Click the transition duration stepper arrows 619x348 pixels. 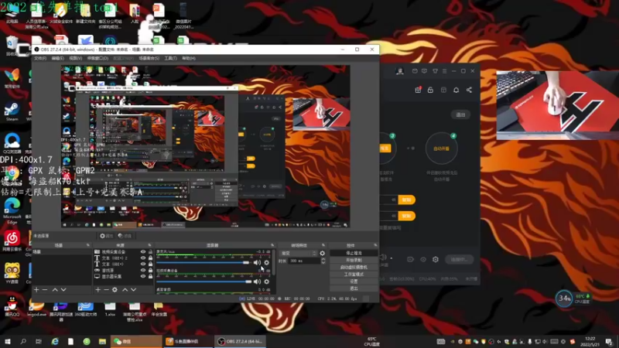coord(323,261)
